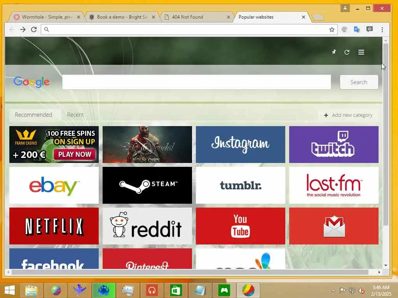
Task: Click the horizontal scrollbar right arrow
Action: coord(379,272)
